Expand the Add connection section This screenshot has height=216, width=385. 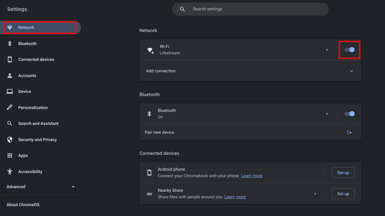pos(351,71)
